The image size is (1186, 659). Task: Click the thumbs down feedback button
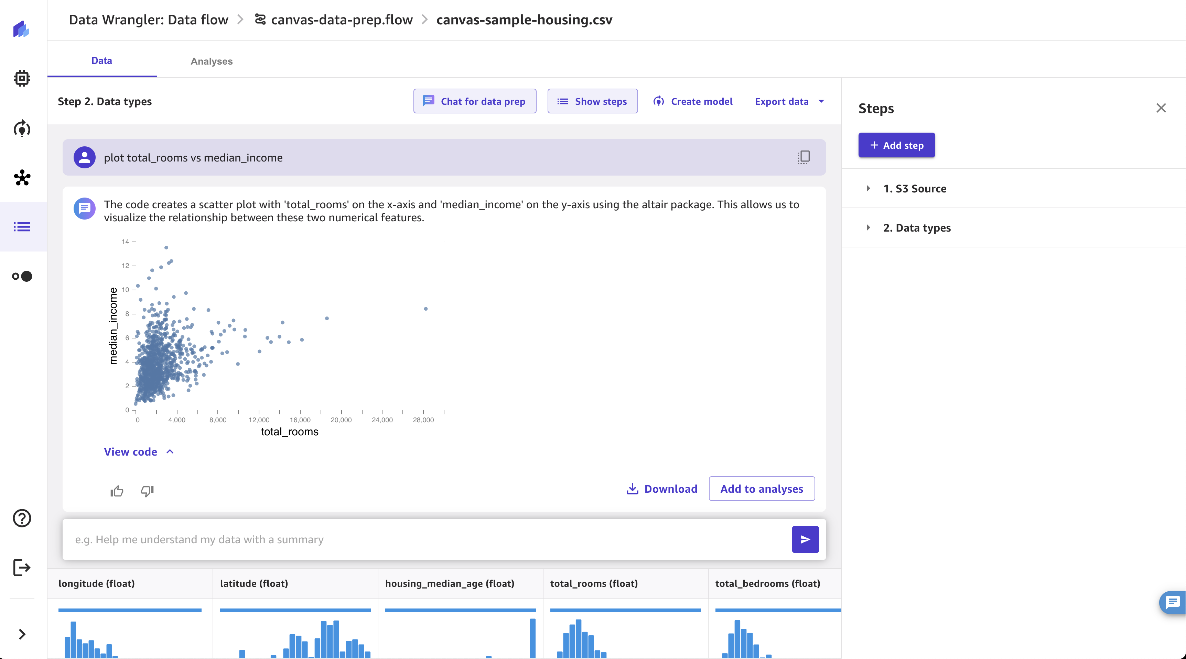[146, 490]
